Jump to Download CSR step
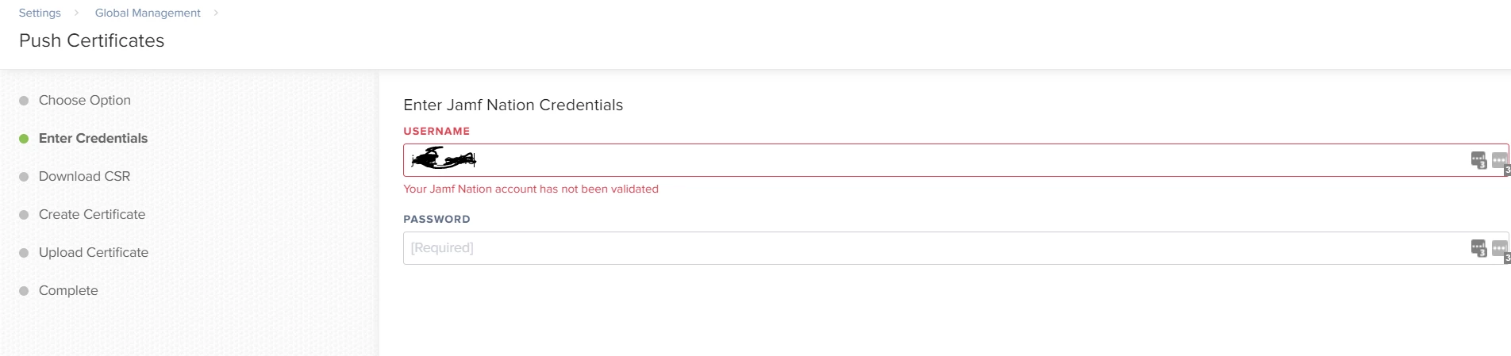The height and width of the screenshot is (356, 1511). [x=84, y=176]
